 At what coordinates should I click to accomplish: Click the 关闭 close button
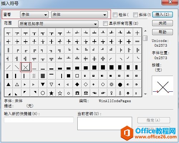pos(163,23)
